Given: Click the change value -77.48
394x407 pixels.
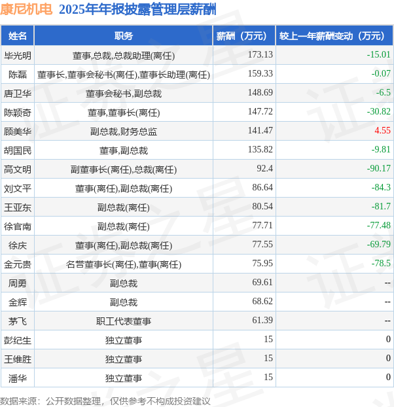Looking at the screenshot, I should point(379,225).
